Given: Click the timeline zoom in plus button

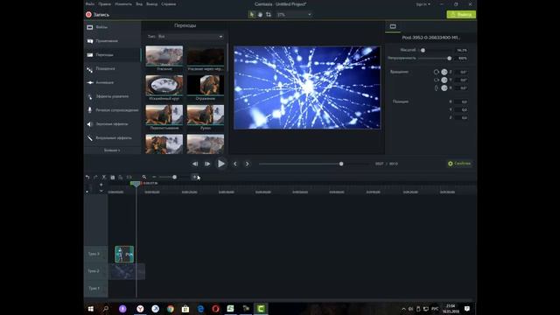Looking at the screenshot, I should tap(194, 177).
